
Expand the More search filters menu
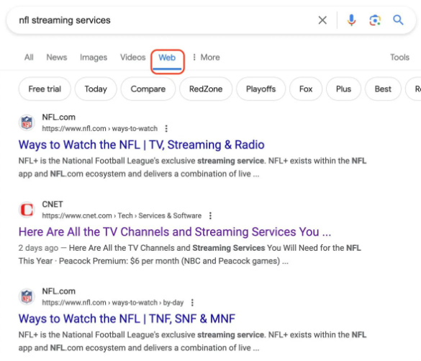[207, 57]
